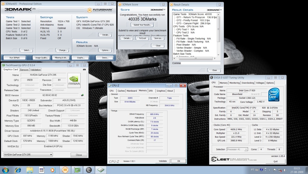Viewport: 308px width, 174px height.
Task: Click Options button under Results
Action: pyautogui.click(x=106, y=50)
